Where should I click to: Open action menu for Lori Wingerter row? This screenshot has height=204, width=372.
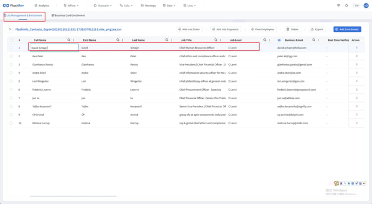pos(356,81)
